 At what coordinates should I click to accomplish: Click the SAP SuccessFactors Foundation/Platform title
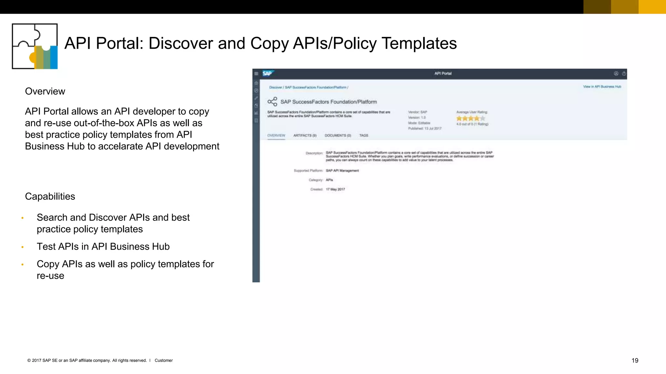(x=328, y=102)
